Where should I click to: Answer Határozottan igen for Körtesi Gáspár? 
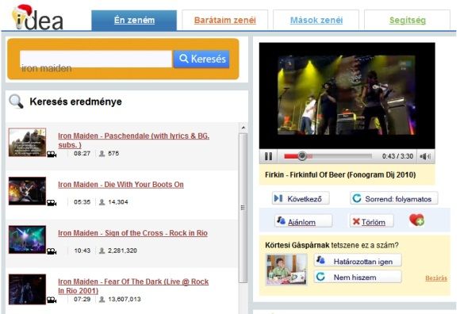tap(358, 261)
